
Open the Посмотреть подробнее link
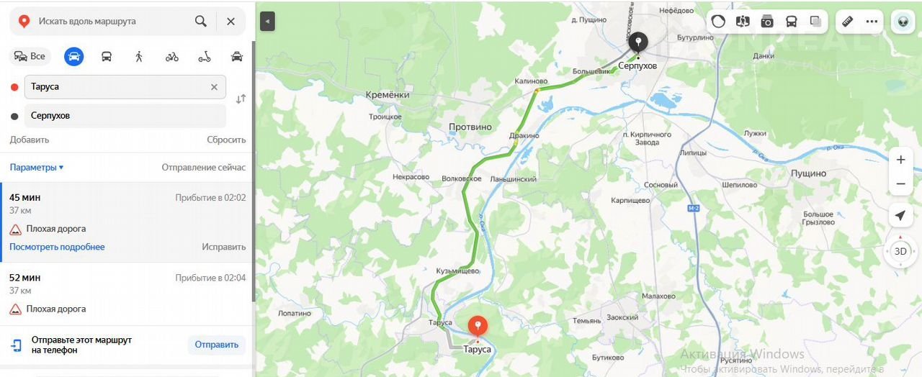coord(57,247)
